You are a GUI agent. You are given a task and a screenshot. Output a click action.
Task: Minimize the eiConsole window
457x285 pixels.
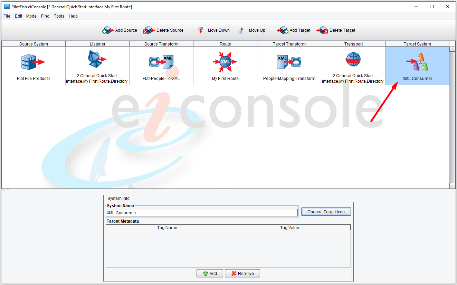coord(416,7)
